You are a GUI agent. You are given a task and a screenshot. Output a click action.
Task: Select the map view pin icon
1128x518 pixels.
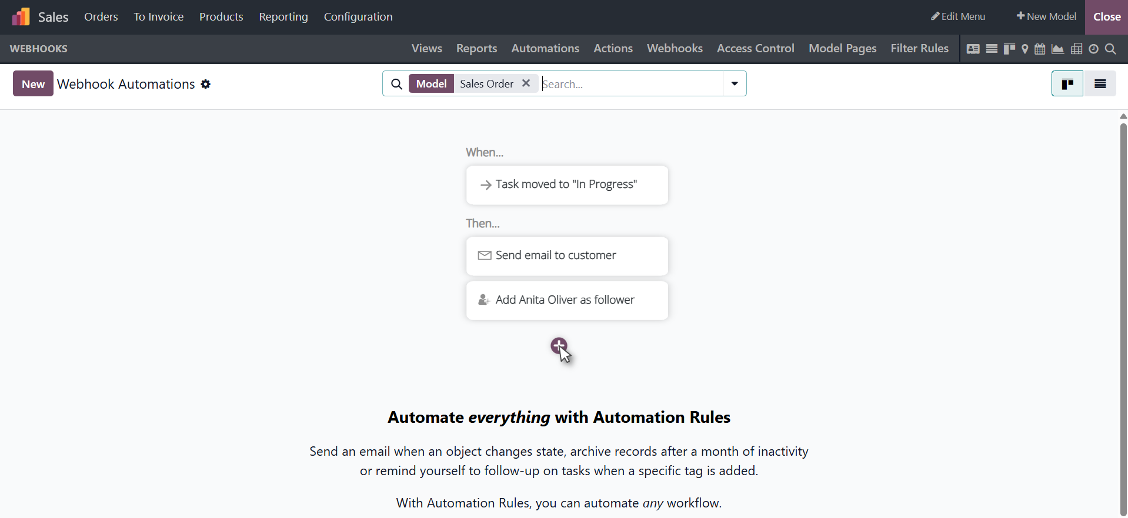[x=1024, y=49]
